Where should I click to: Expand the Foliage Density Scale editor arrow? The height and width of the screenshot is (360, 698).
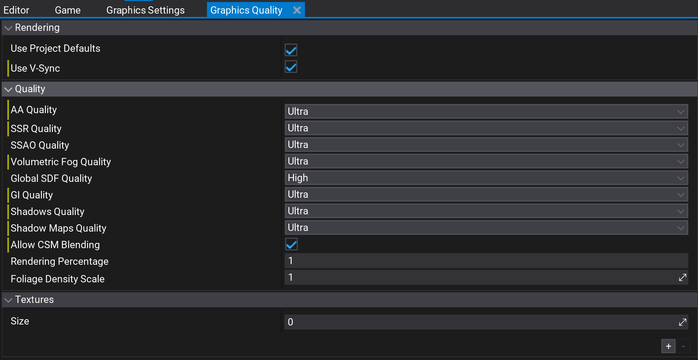(x=683, y=277)
